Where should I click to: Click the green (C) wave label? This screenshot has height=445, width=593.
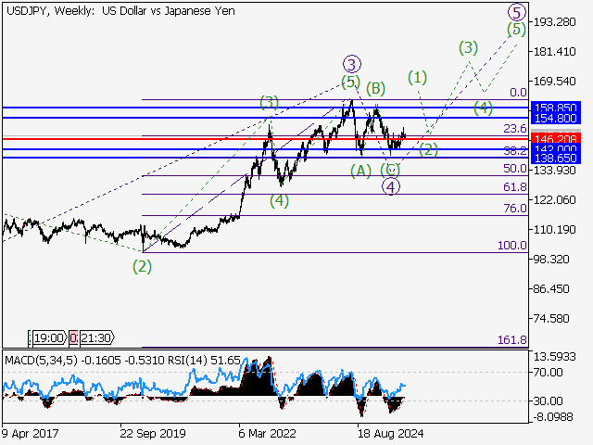point(391,170)
